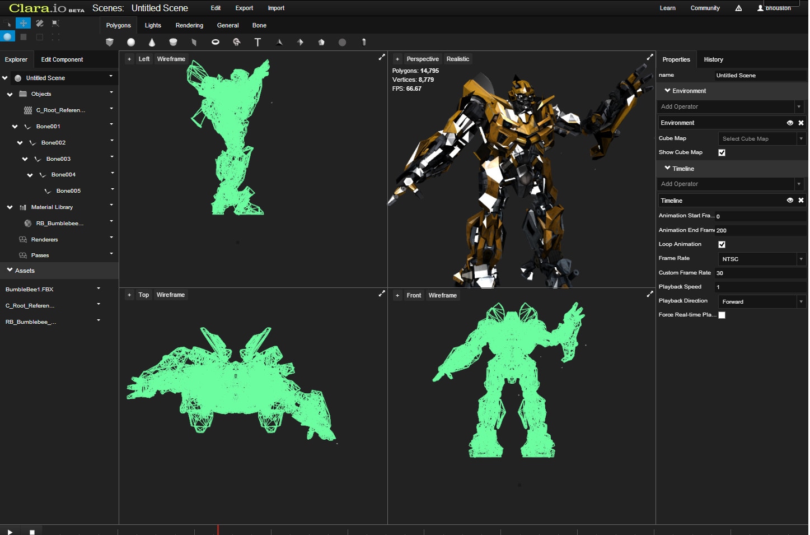Image resolution: width=810 pixels, height=535 pixels.
Task: Toggle visibility of the Environment operator
Action: [790, 123]
